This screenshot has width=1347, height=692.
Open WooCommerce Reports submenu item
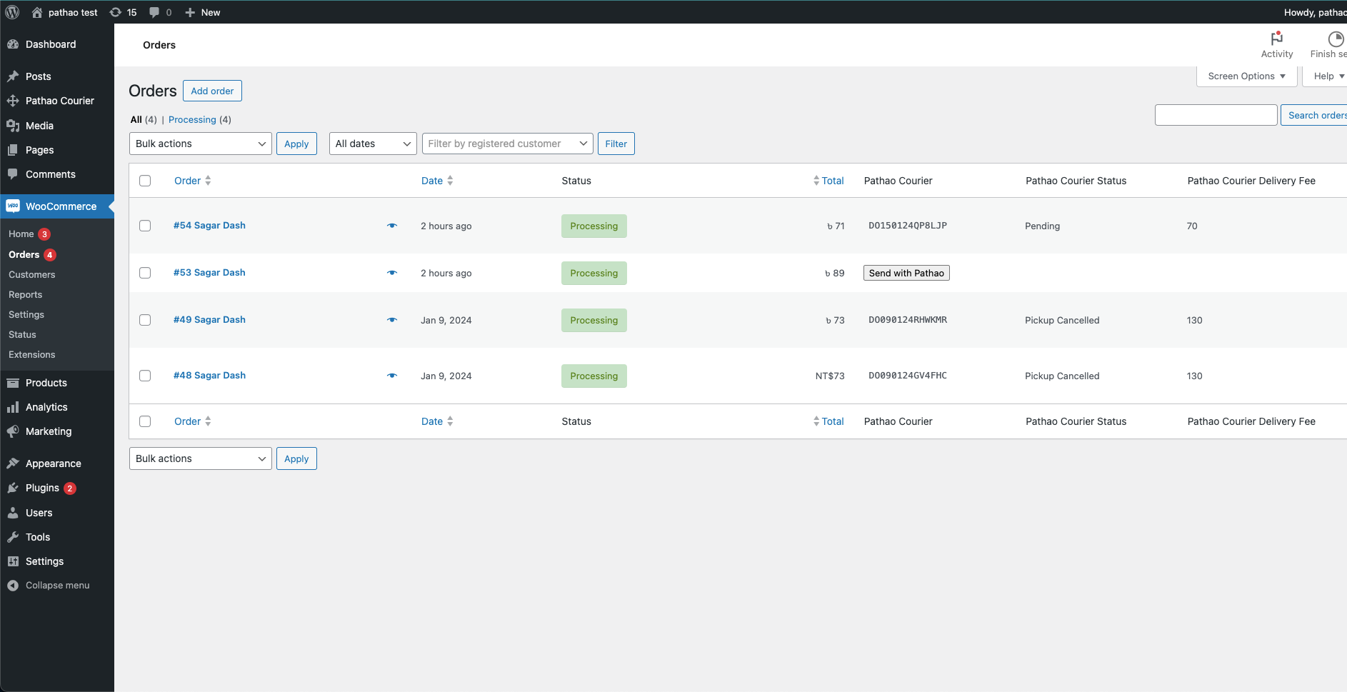pos(26,295)
